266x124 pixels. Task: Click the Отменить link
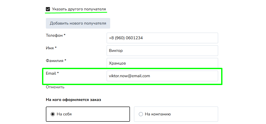pyautogui.click(x=55, y=87)
